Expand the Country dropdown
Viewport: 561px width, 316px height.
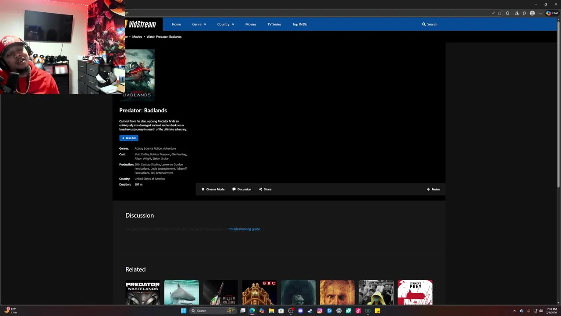coord(226,24)
